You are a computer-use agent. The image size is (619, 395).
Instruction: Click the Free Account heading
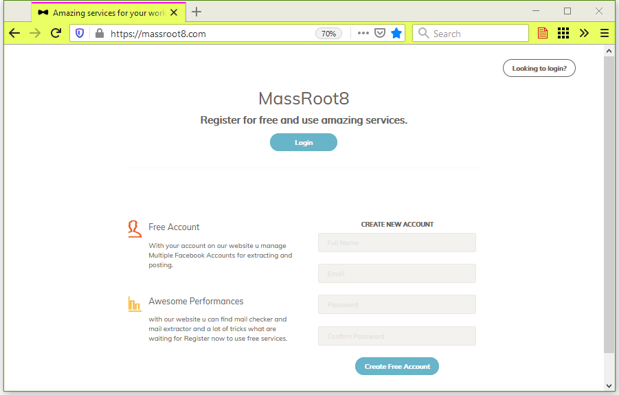coord(174,227)
